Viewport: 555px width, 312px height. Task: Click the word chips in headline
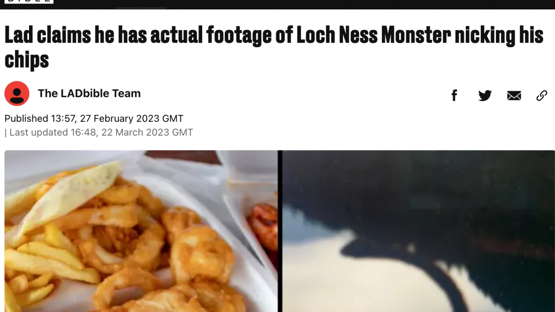pyautogui.click(x=27, y=60)
